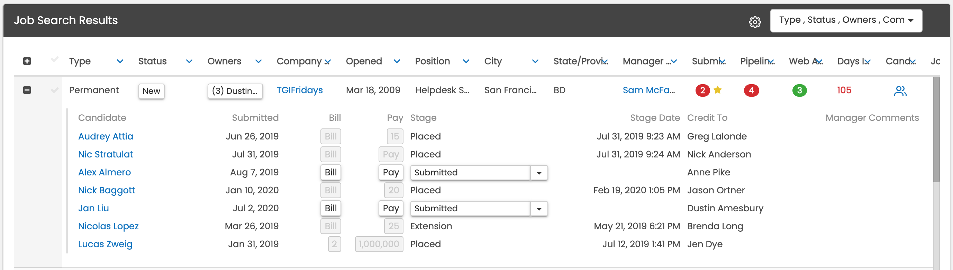This screenshot has width=953, height=270.
Task: Click the gold star icon
Action: [x=717, y=90]
